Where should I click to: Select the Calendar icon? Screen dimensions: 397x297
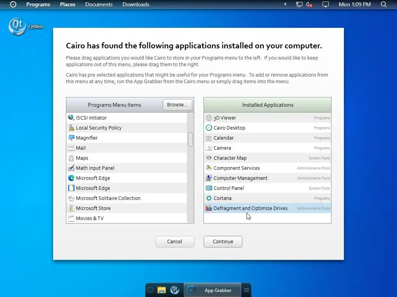click(209, 138)
